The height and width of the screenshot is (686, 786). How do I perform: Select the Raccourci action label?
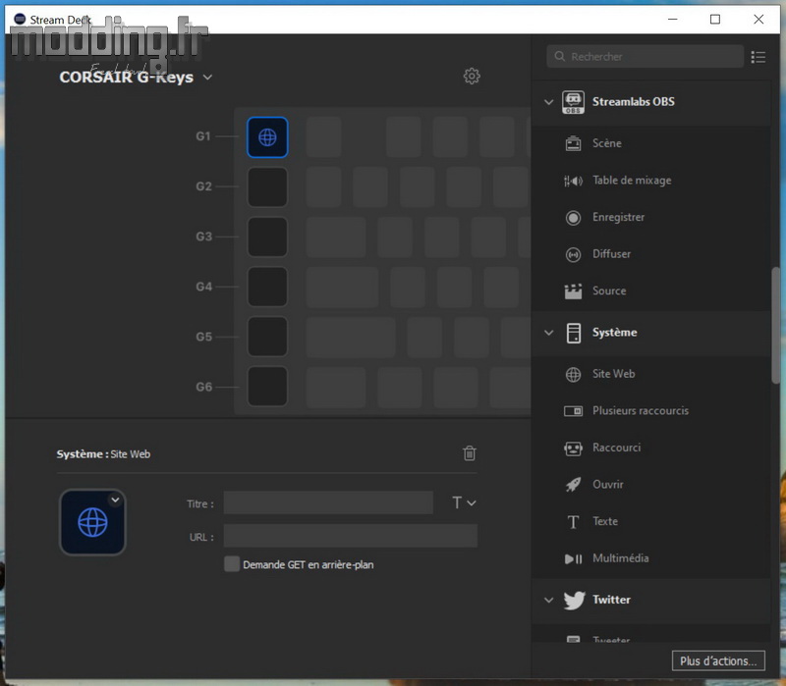click(617, 448)
